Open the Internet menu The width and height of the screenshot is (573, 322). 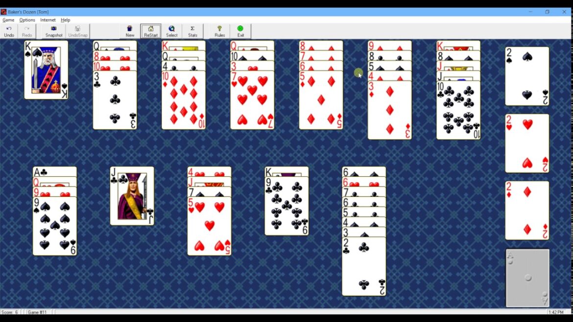point(48,20)
